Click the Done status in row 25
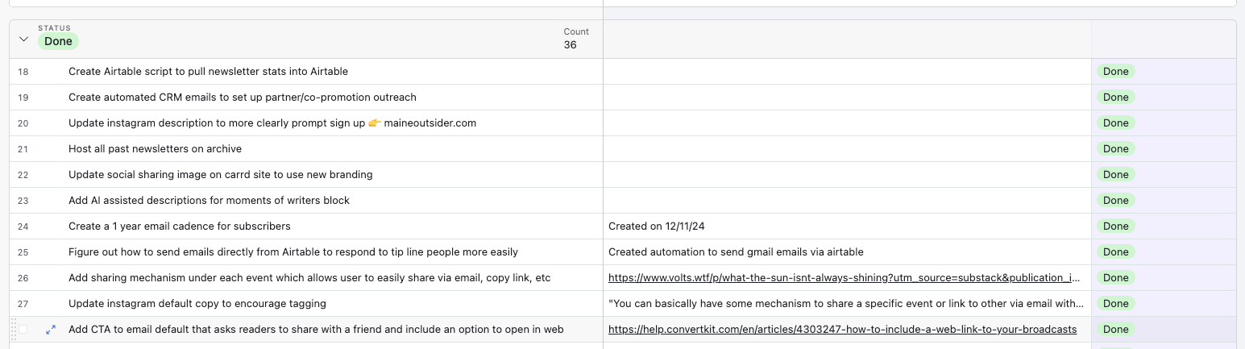The height and width of the screenshot is (349, 1245). [x=1115, y=252]
